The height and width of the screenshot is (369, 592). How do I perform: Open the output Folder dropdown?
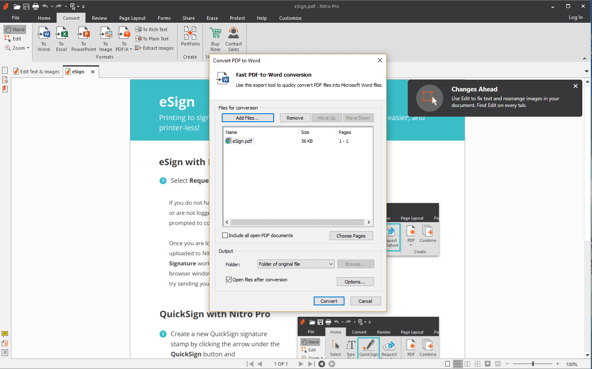(296, 264)
